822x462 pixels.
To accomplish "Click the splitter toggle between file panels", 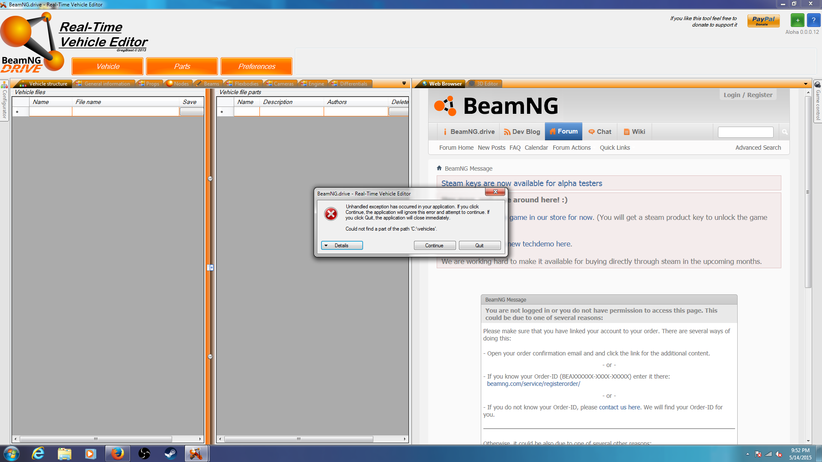I will coord(210,267).
